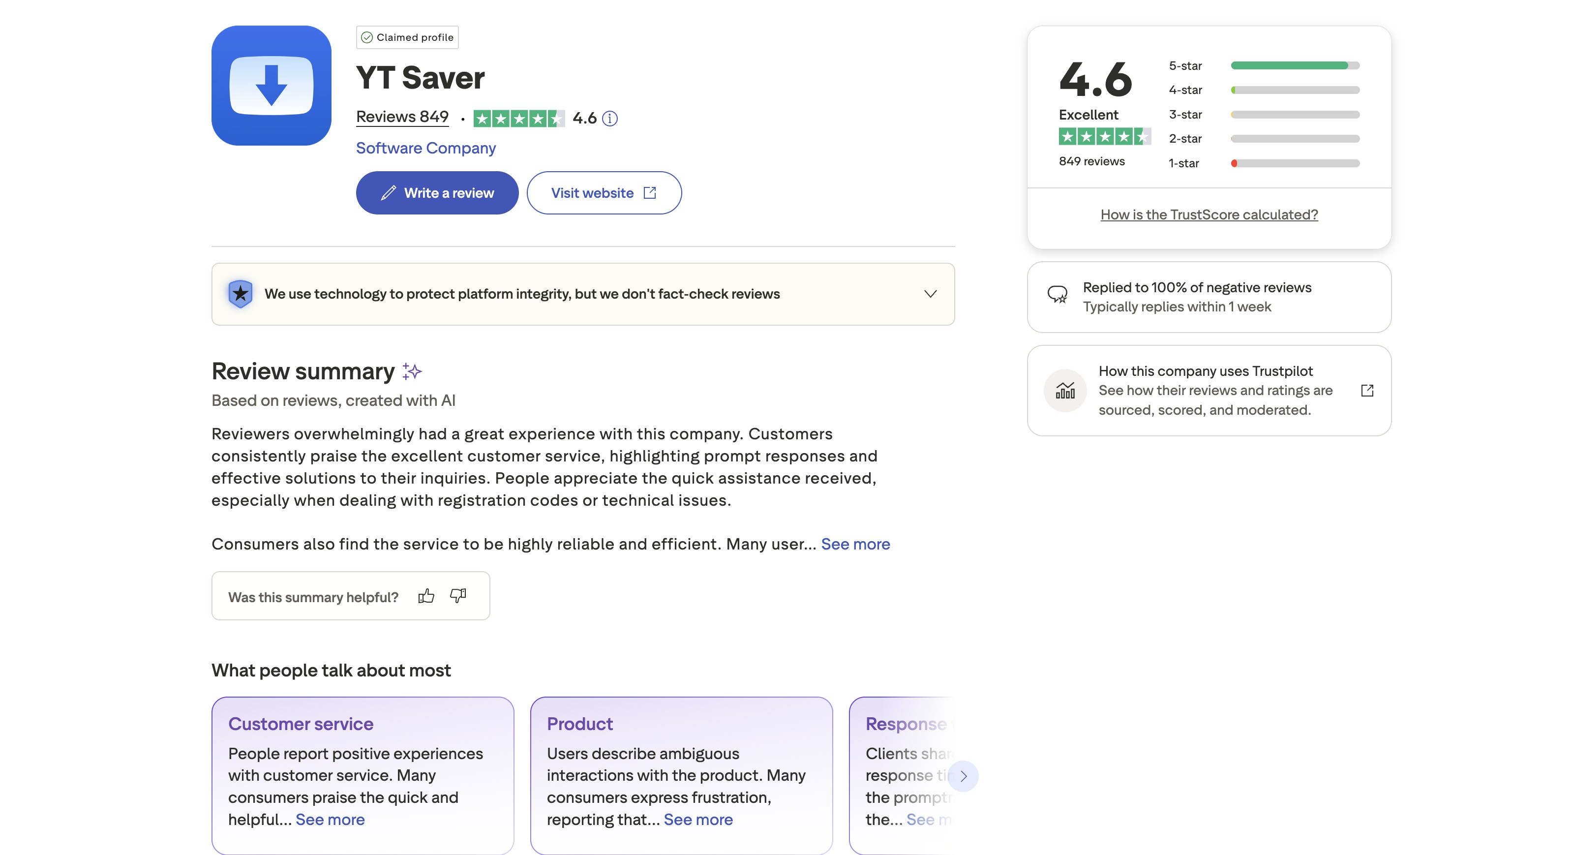Mark the summary helpful with thumbs up
Viewport: 1572px width, 855px height.
[426, 596]
